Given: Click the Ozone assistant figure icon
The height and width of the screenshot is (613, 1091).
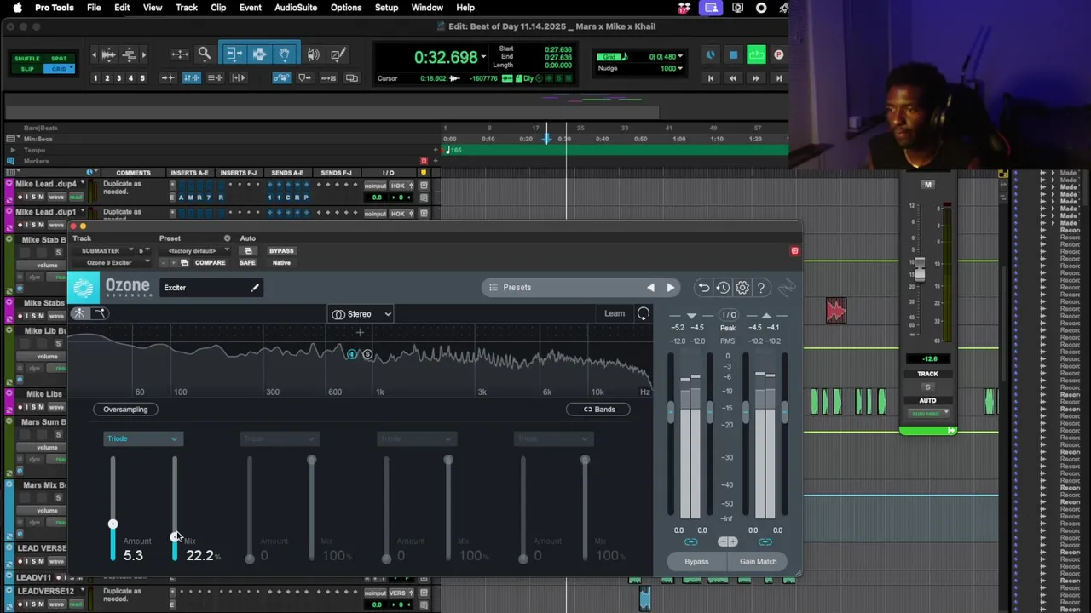Looking at the screenshot, I should 79,313.
